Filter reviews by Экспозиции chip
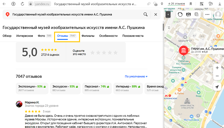Screen dimensions: 224x128 pyautogui.click(x=32, y=88)
